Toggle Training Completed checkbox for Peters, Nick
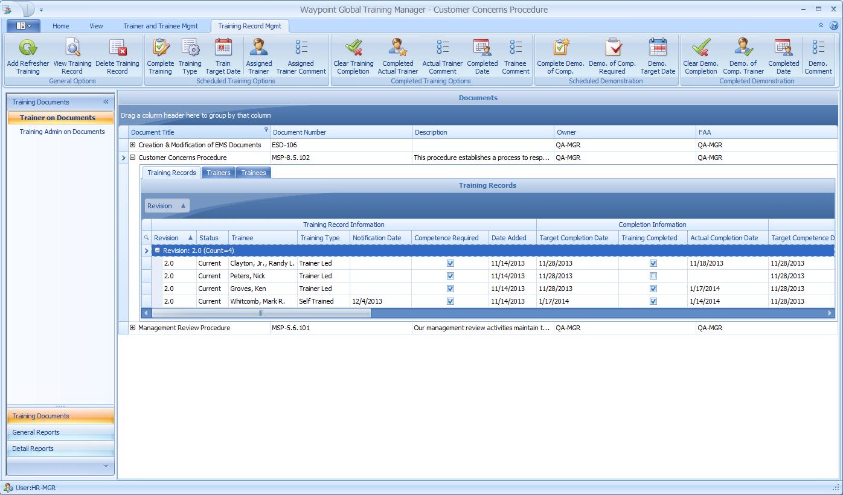The width and height of the screenshot is (843, 495). 653,276
